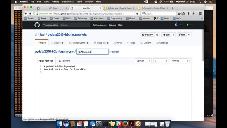Open the Projects repository tab

(x=101, y=43)
